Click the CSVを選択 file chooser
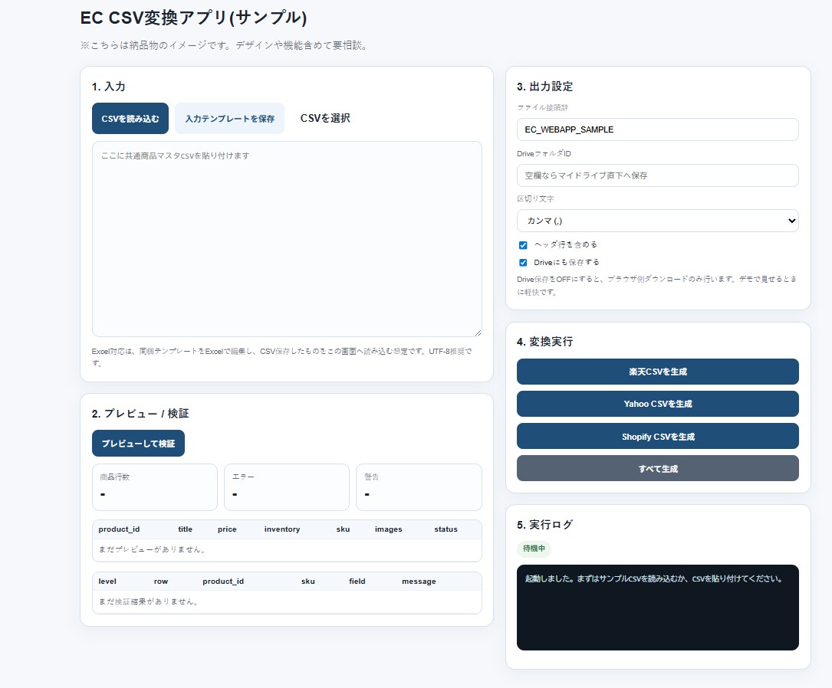Image resolution: width=832 pixels, height=688 pixels. (x=324, y=118)
